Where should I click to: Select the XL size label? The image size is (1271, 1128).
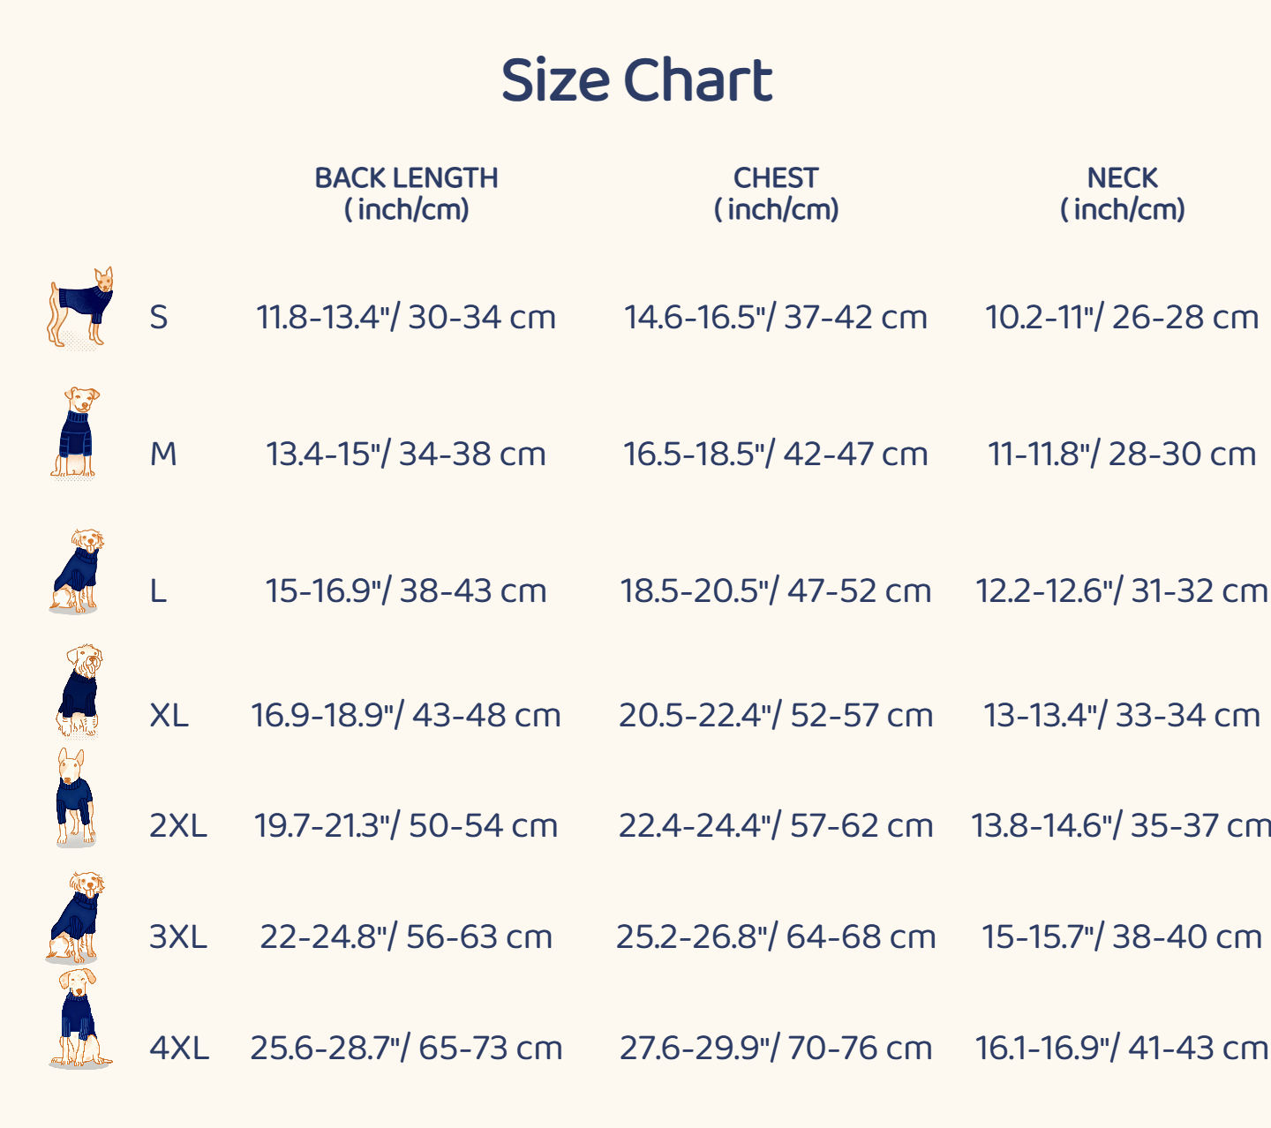point(169,715)
